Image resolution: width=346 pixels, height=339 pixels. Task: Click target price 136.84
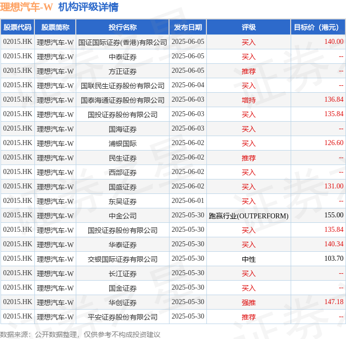[x=334, y=99]
